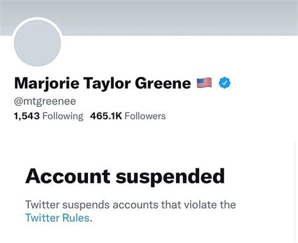Select the @mtgreenee handle text

click(45, 102)
